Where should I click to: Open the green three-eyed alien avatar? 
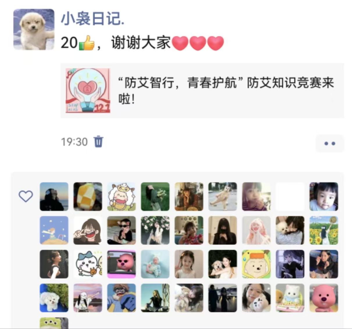[54, 323]
